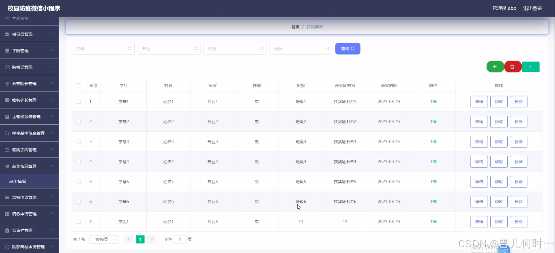Click search icon in 学号 field
The height and width of the screenshot is (253, 555).
pyautogui.click(x=129, y=48)
